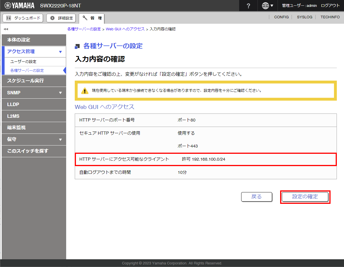
Task: Click the help question mark icon
Action: (x=248, y=6)
